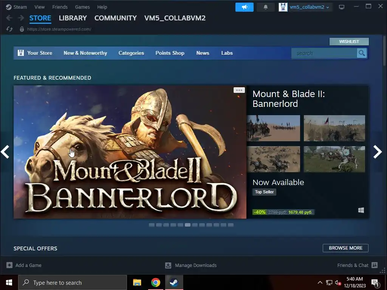
Task: Click the Top Seller tag
Action: (264, 192)
